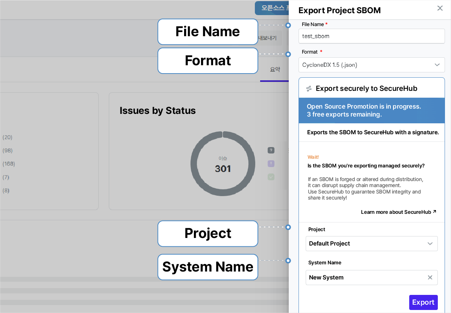The height and width of the screenshot is (313, 451).
Task: Click the external link arrow after SecureHub
Action: (434, 212)
